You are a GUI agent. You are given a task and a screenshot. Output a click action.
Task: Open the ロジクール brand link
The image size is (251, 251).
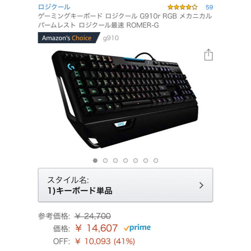(x=54, y=7)
